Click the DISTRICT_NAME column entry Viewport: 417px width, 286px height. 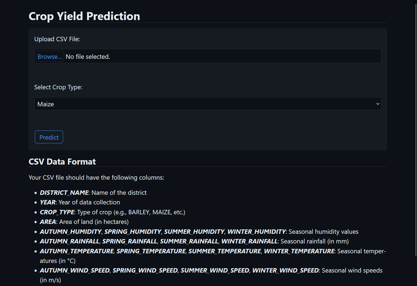coord(64,193)
